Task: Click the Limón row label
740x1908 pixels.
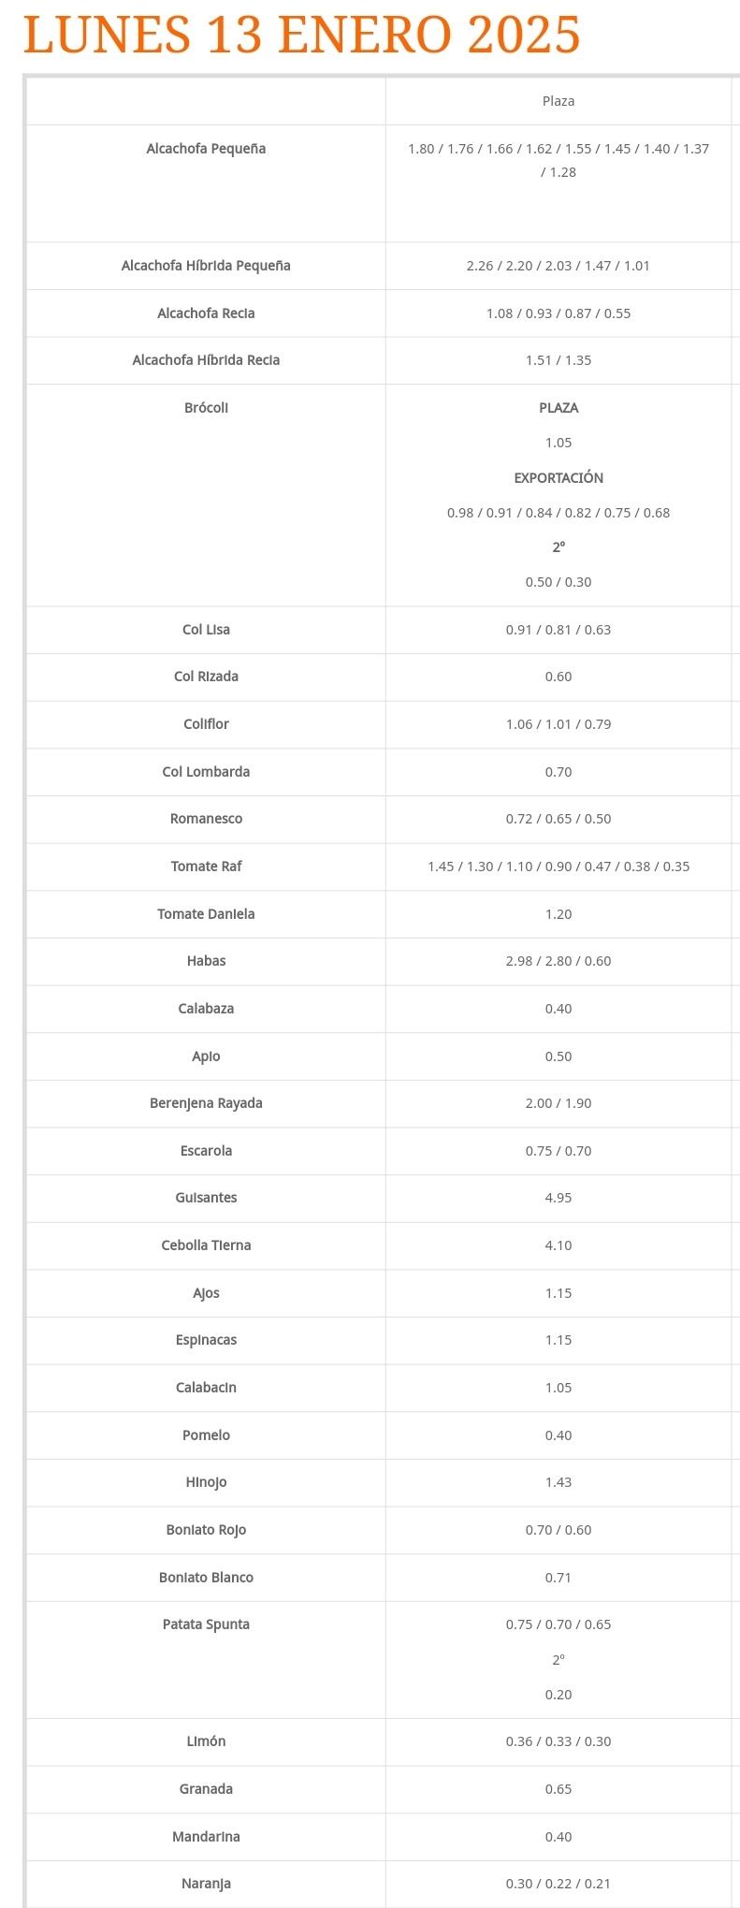Action: point(206,1741)
